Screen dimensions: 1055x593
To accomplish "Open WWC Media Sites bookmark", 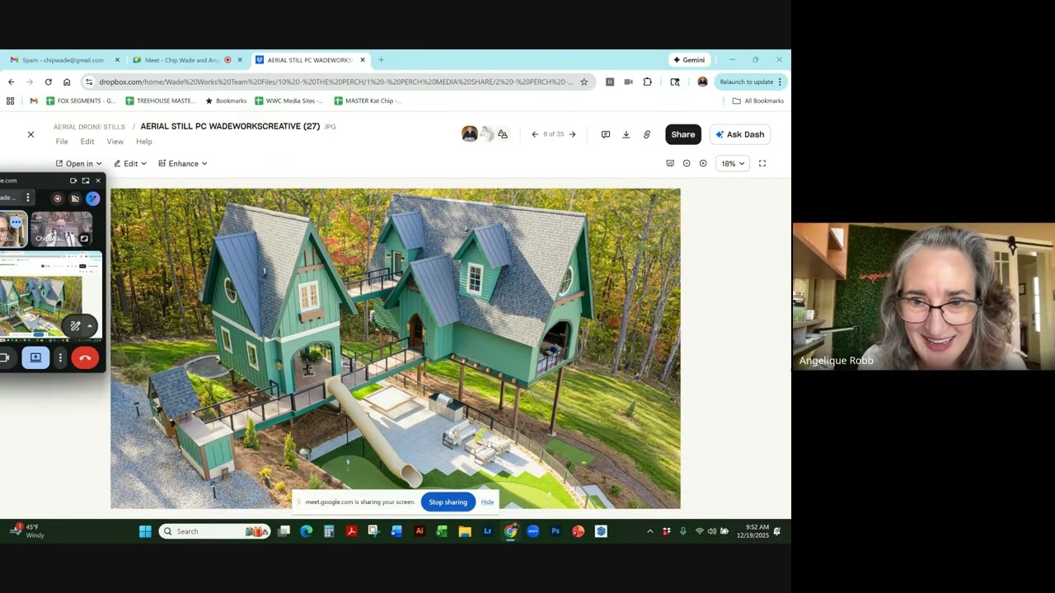I will (289, 100).
